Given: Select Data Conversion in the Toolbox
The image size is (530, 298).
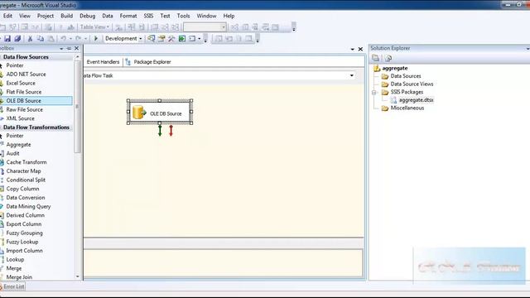Looking at the screenshot, I should click(x=26, y=198).
